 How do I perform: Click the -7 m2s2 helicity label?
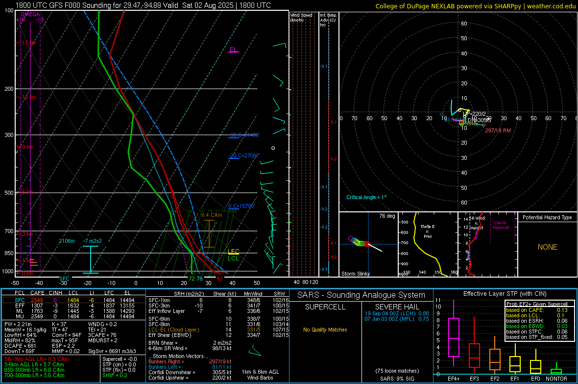pyautogui.click(x=92, y=241)
